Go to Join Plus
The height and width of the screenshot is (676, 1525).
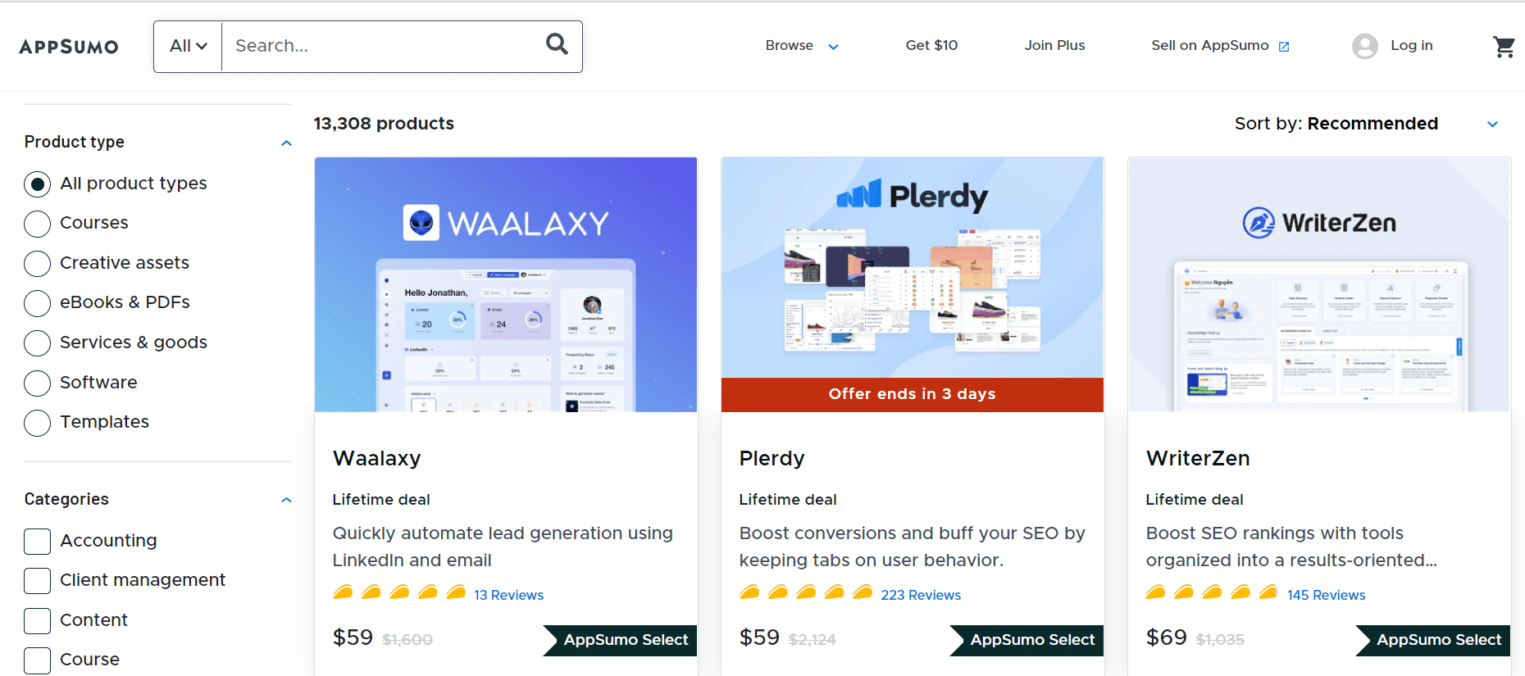click(x=1054, y=46)
